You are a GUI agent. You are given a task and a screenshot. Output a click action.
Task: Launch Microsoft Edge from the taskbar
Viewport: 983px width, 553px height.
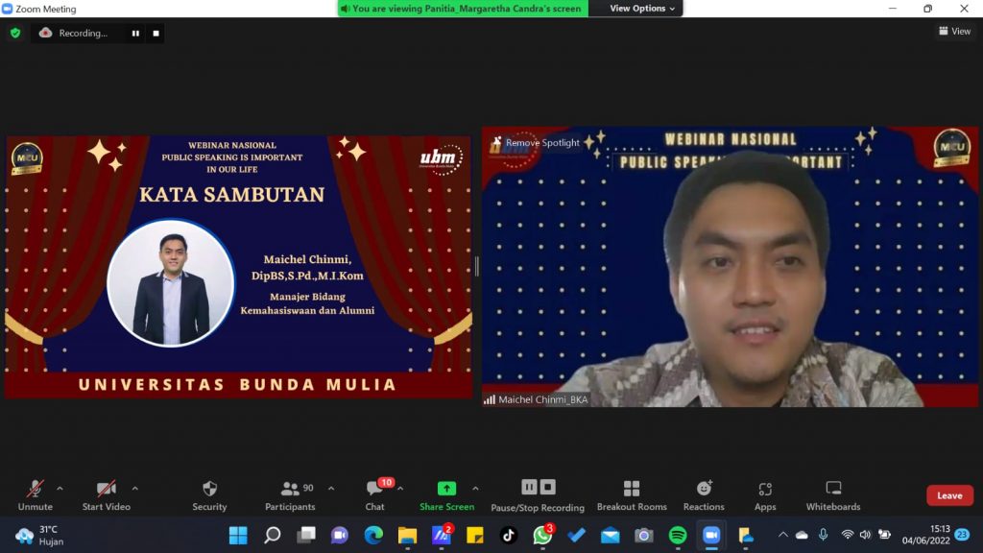coord(373,535)
